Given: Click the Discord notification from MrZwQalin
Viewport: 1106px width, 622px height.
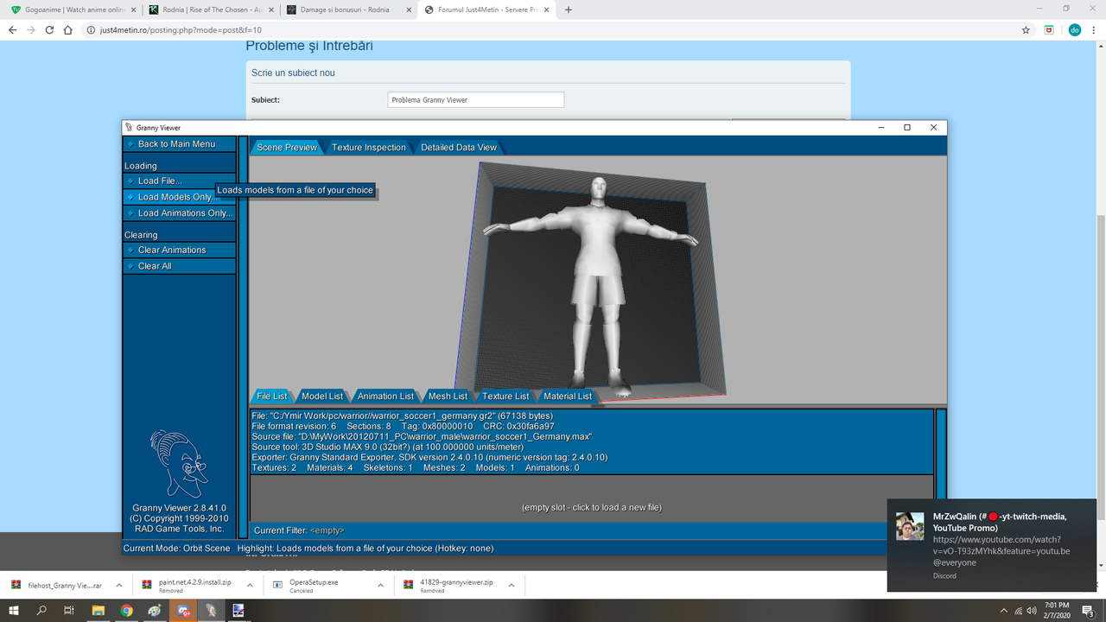Looking at the screenshot, I should pos(992,545).
